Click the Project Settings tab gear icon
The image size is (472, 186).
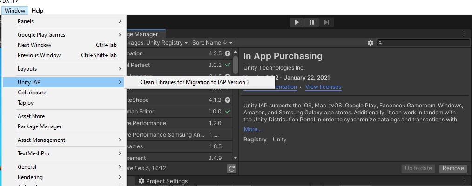(142, 181)
